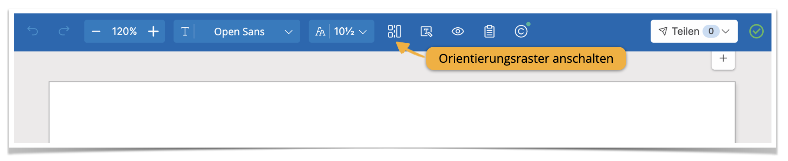
Task: Click the redo arrow icon
Action: click(64, 31)
